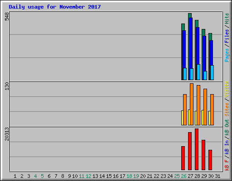Click day number 1 on the axis
This screenshot has height=181, width=232.
pyautogui.click(x=15, y=176)
